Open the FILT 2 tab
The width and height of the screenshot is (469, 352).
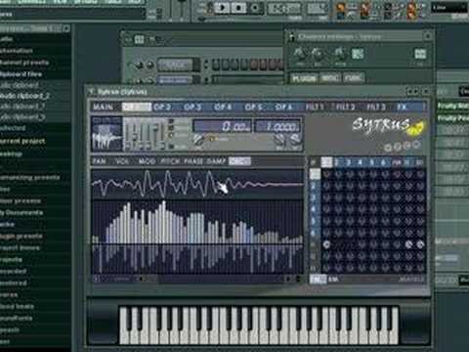pyautogui.click(x=345, y=108)
